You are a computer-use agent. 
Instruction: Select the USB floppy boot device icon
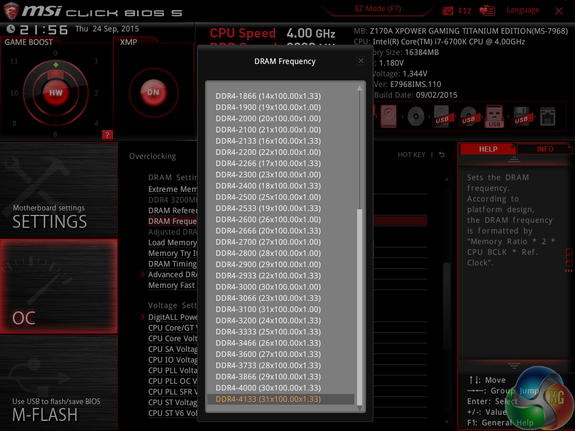click(522, 116)
